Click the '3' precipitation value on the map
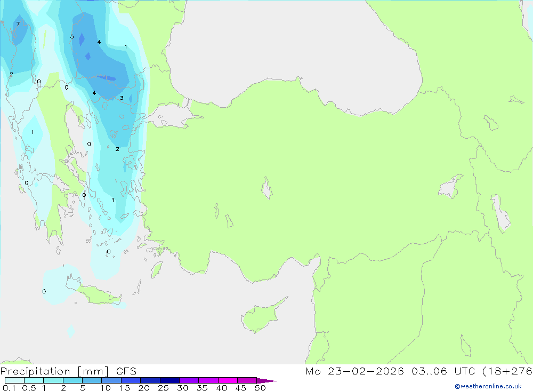The height and width of the screenshot is (391, 533). coord(122,98)
